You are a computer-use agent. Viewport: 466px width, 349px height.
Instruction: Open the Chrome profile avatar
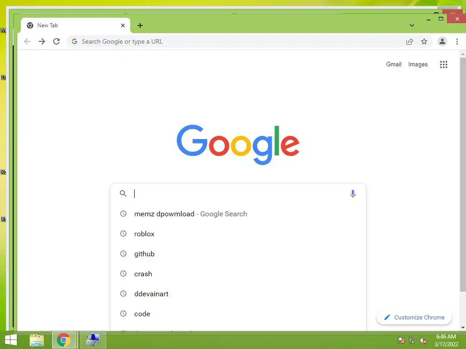442,41
